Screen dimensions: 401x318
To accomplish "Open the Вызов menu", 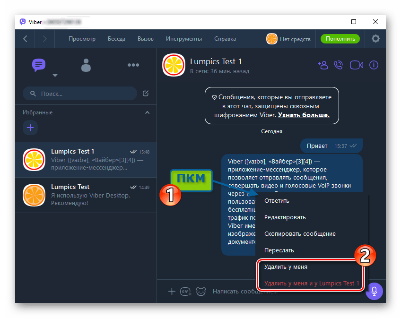I will 146,39.
